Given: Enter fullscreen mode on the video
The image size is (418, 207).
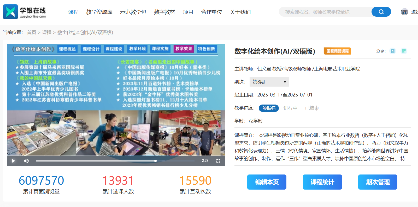Looking at the screenshot, I should point(218,161).
